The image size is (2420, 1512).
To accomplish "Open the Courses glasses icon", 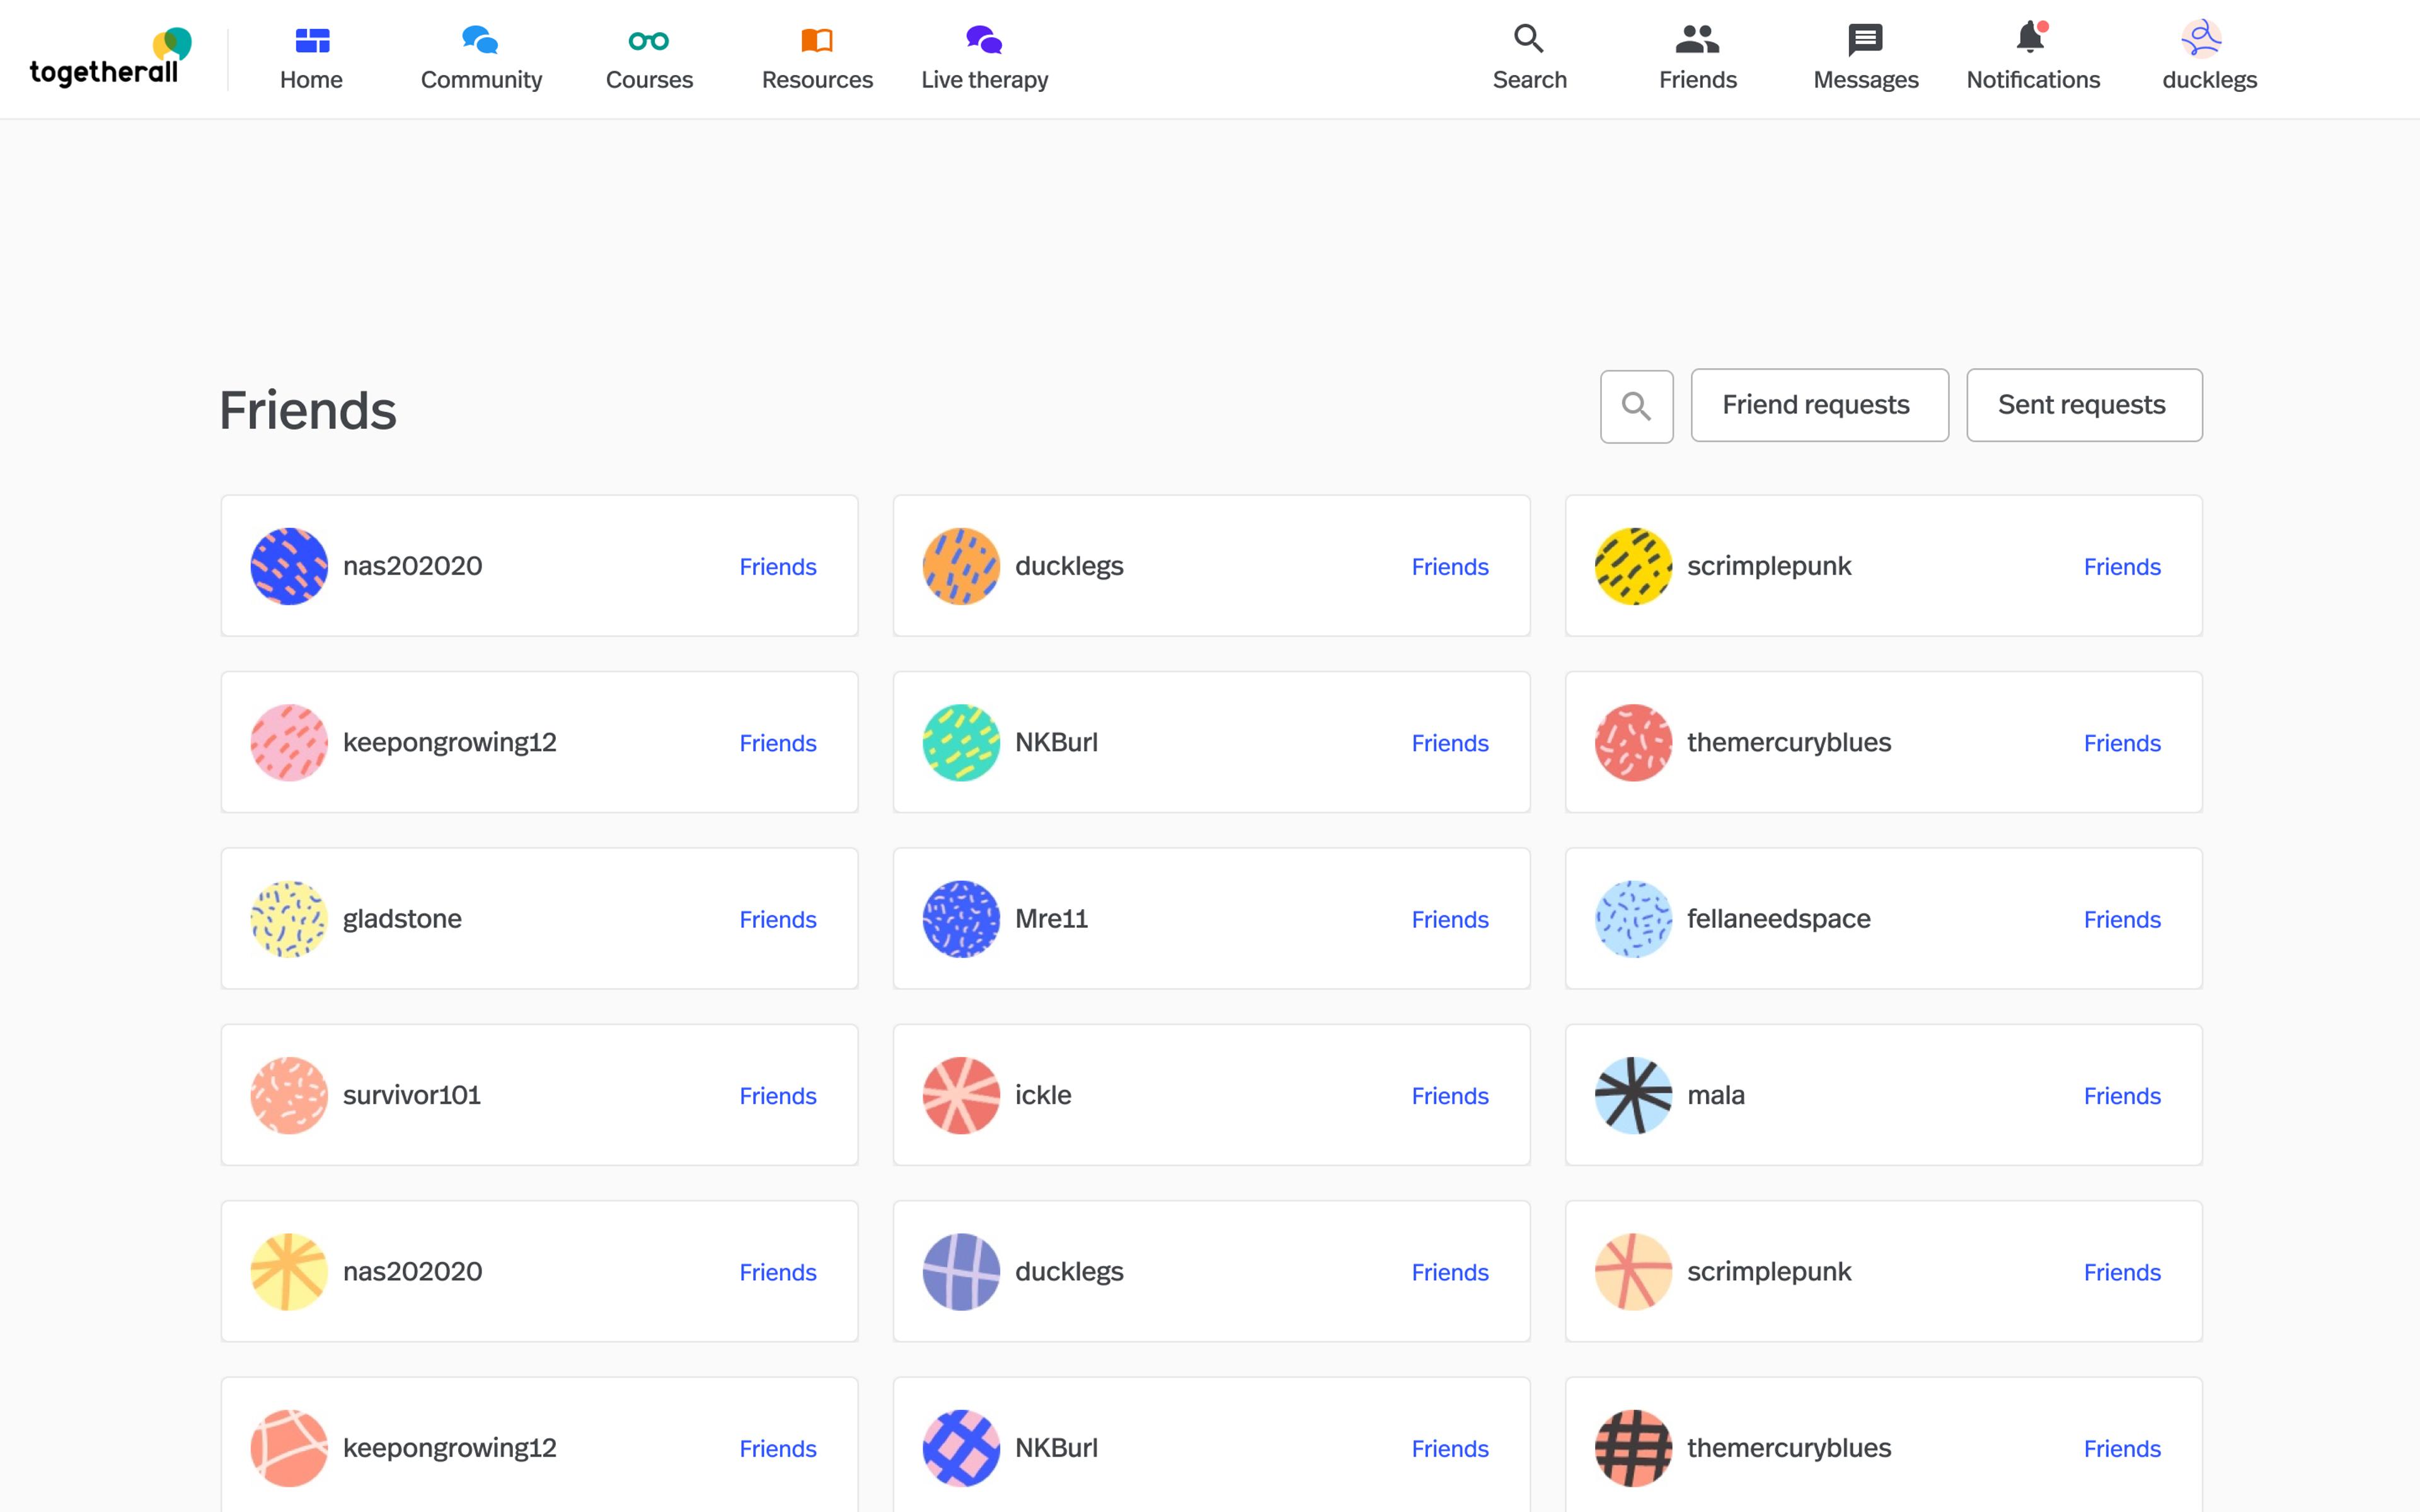I will click(648, 41).
